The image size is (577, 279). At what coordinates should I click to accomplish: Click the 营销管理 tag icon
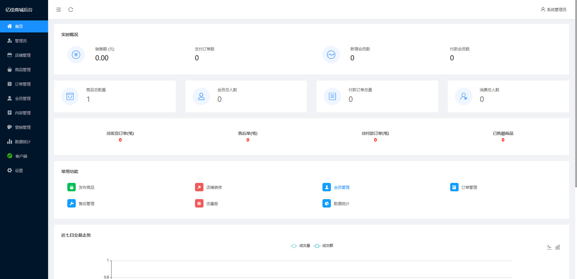tap(10, 127)
